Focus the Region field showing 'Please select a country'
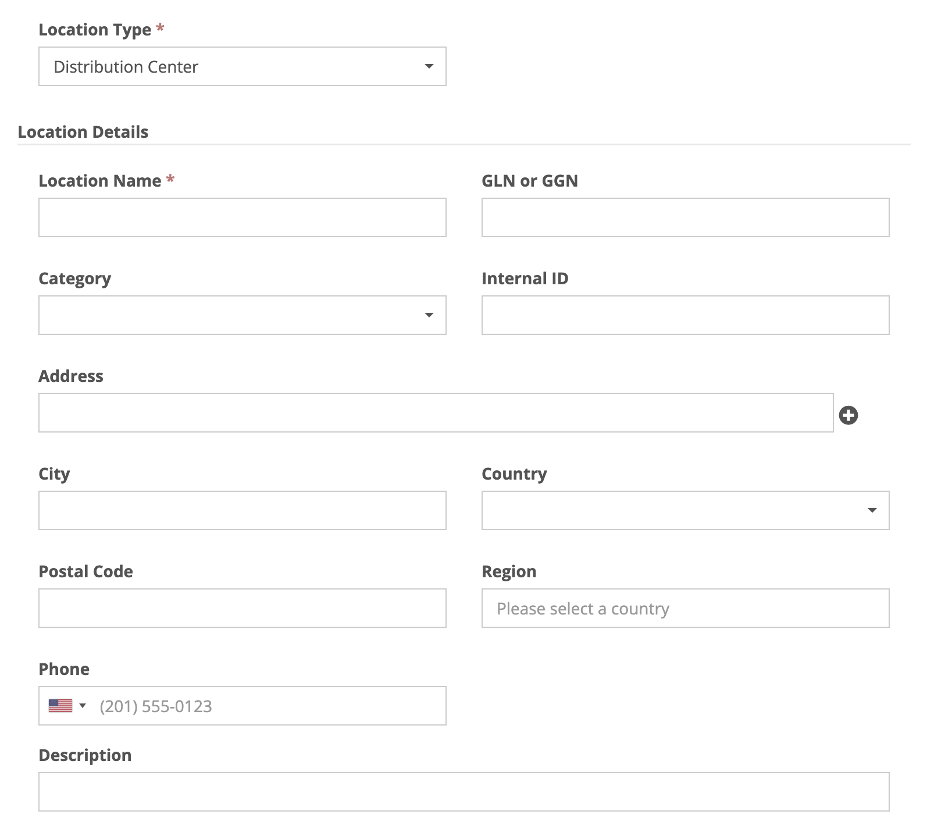Viewport: 927px width, 836px height. (685, 608)
